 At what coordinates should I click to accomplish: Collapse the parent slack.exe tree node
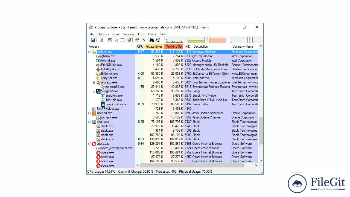point(89,122)
